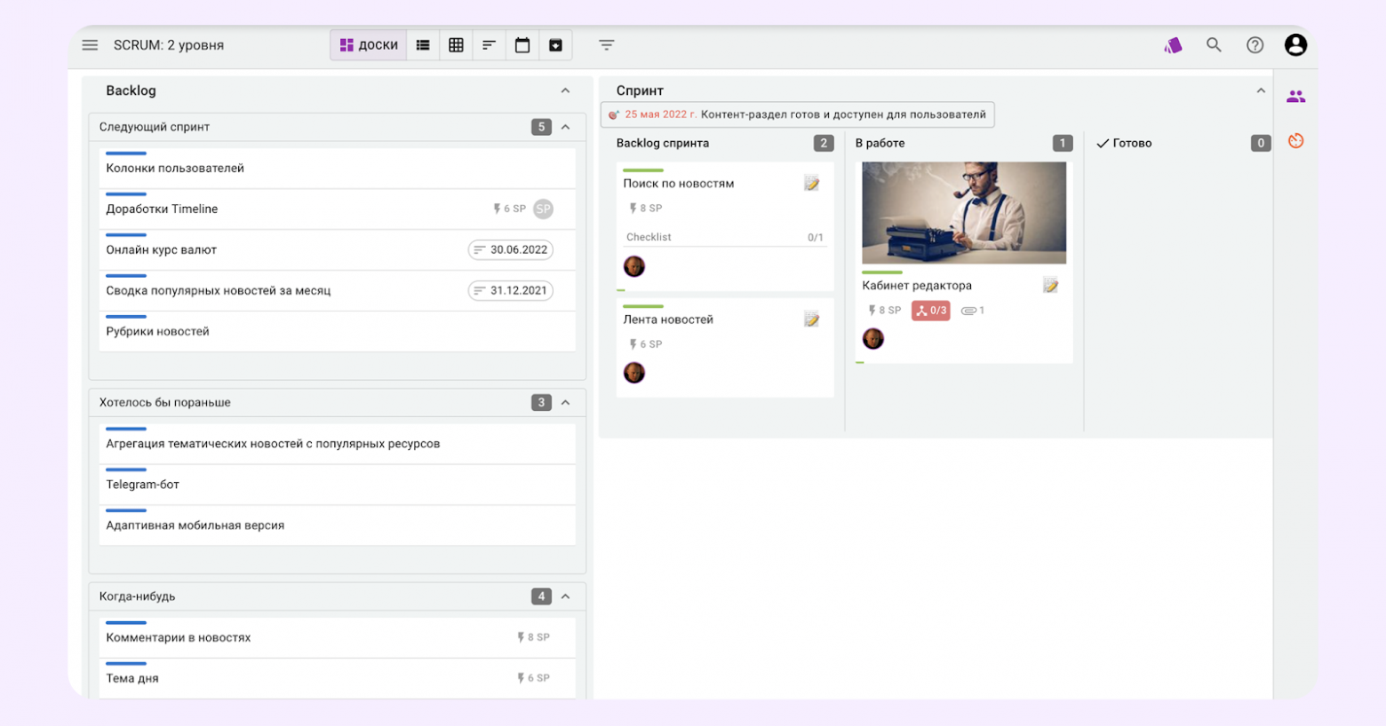Open the Поиск по новостям card
The width and height of the screenshot is (1386, 726).
coord(679,184)
